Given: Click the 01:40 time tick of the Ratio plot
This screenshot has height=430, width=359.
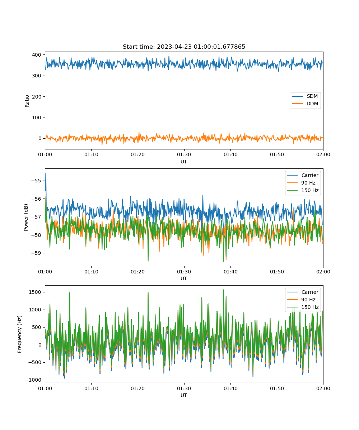Looking at the screenshot, I should pos(230,154).
